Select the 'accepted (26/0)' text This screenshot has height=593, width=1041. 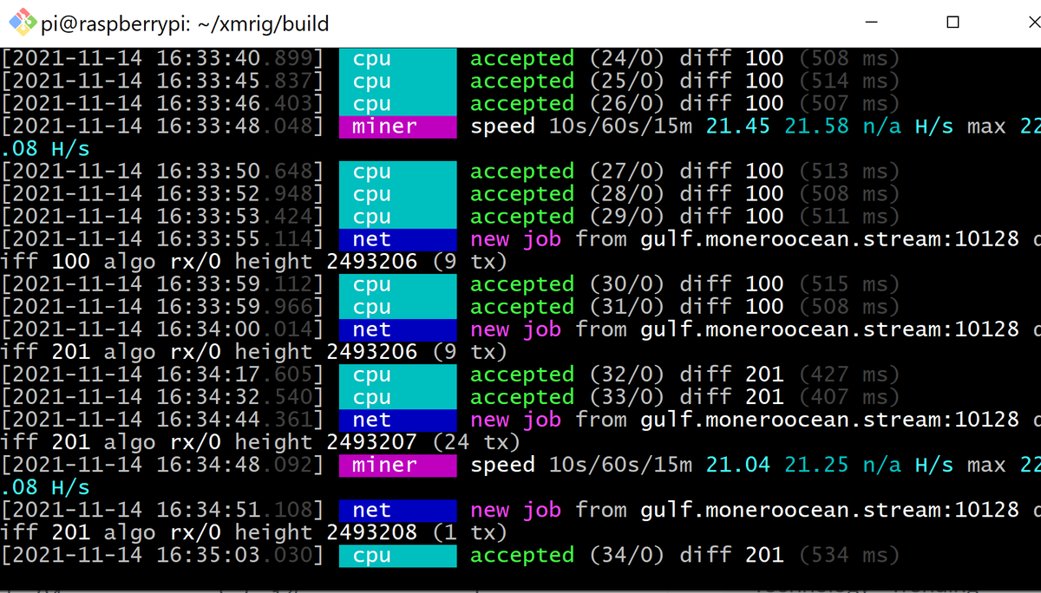[567, 104]
